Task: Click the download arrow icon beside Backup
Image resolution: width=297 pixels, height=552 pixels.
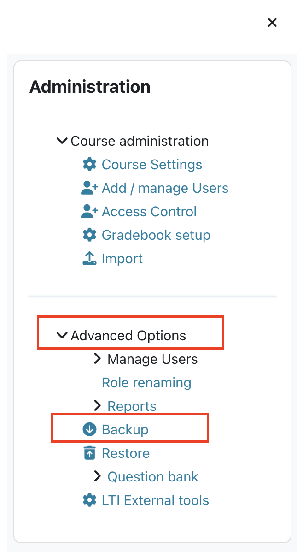Action: (89, 430)
